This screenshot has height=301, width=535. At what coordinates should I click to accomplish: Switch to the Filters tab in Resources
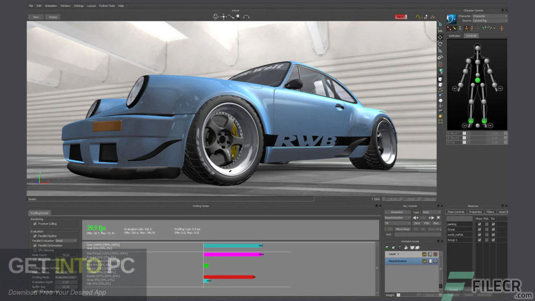click(x=490, y=212)
